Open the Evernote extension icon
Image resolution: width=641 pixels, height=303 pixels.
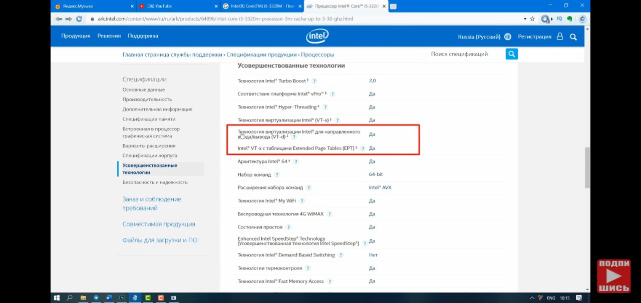569,18
